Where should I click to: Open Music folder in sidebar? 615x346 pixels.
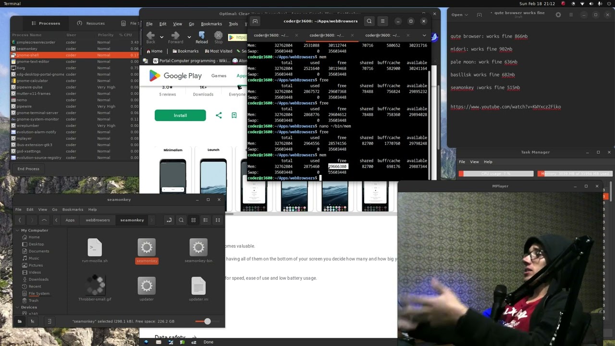[x=34, y=258]
